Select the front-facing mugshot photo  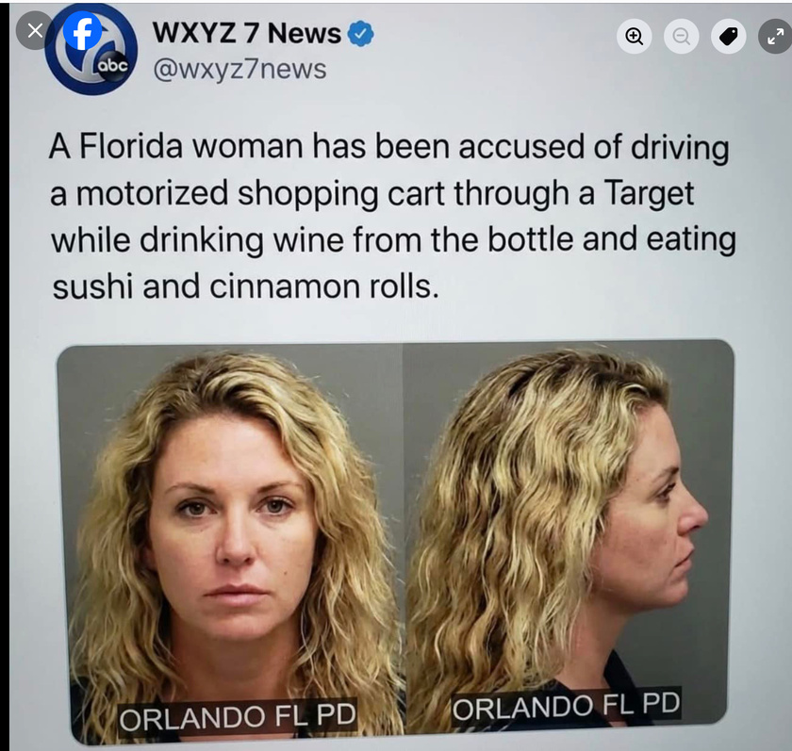230,544
